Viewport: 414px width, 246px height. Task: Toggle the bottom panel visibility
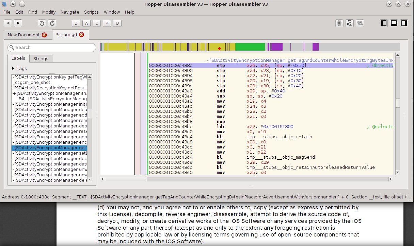[x=394, y=23]
